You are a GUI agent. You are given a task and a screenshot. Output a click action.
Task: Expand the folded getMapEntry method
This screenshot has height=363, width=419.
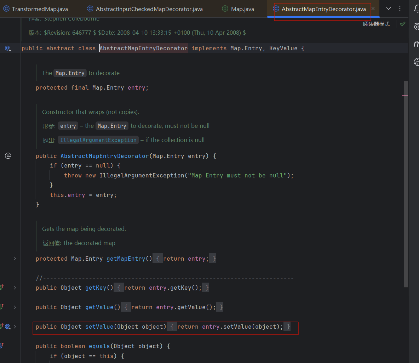tap(15, 259)
